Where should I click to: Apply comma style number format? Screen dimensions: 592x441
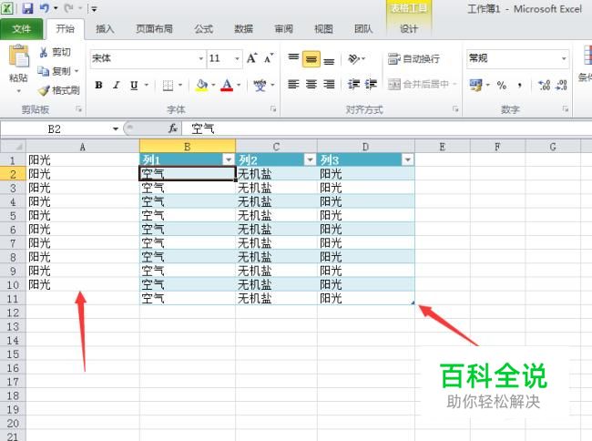click(520, 86)
